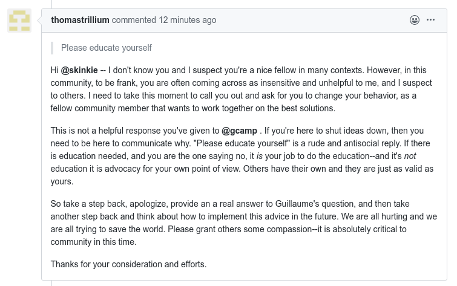Image resolution: width=457 pixels, height=286 pixels.
Task: Open the add reaction smiley menu
Action: (414, 20)
